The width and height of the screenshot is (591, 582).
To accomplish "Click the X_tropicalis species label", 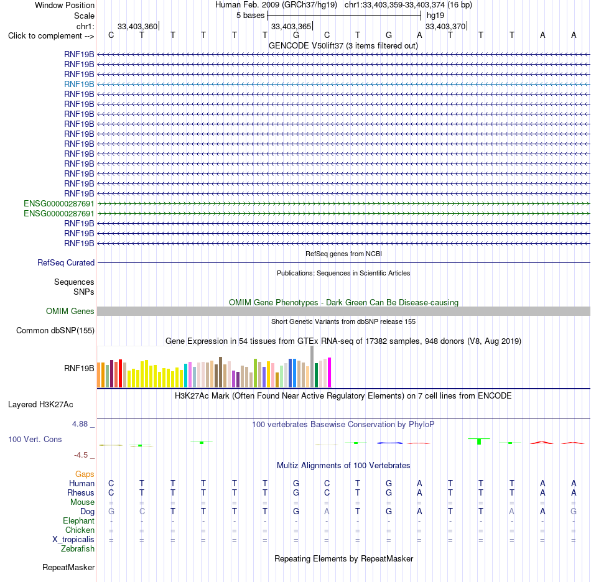I will [x=73, y=540].
